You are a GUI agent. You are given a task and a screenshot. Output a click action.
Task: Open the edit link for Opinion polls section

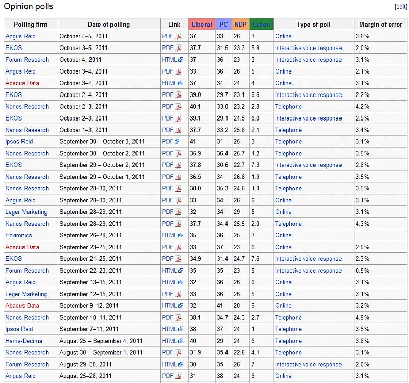coord(400,7)
